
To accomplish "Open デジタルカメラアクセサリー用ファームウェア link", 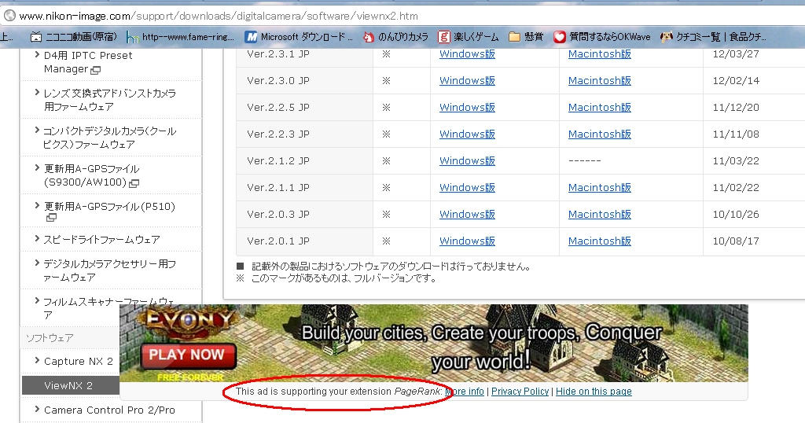I will tap(110, 270).
